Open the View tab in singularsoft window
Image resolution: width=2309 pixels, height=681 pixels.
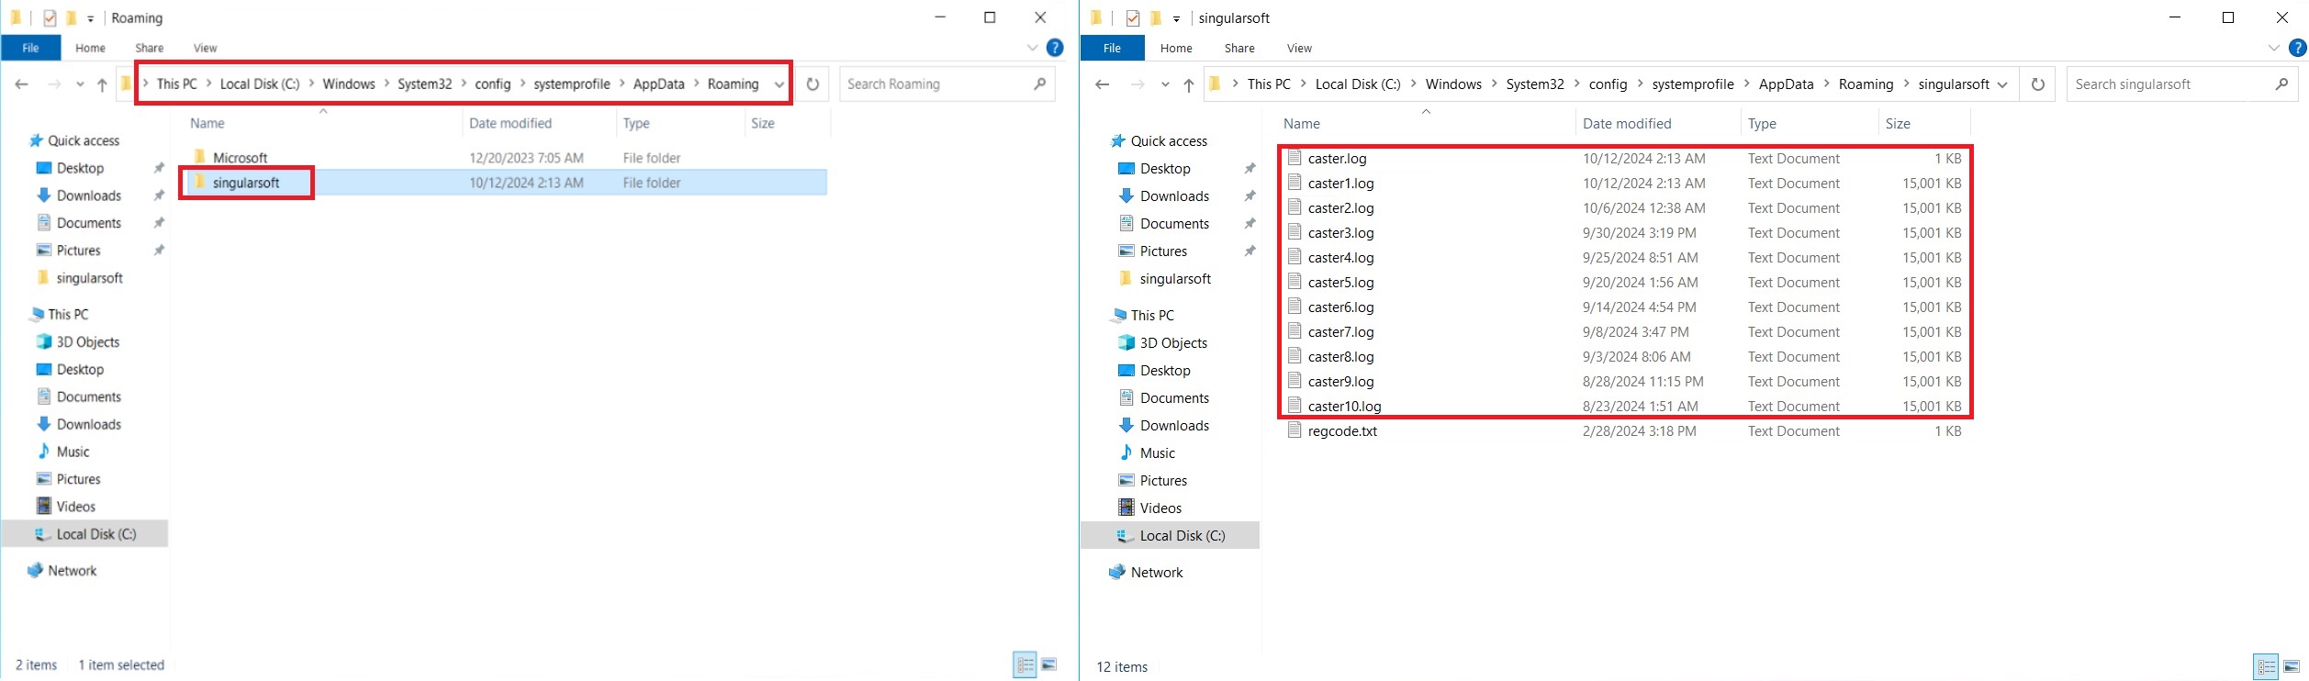click(x=1298, y=48)
